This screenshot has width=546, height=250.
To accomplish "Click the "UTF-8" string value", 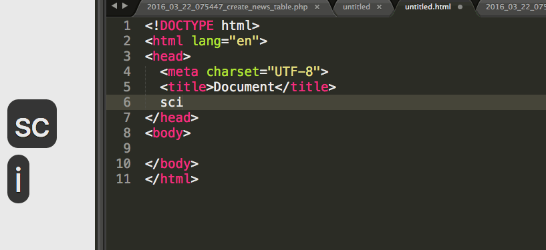I will point(294,71).
